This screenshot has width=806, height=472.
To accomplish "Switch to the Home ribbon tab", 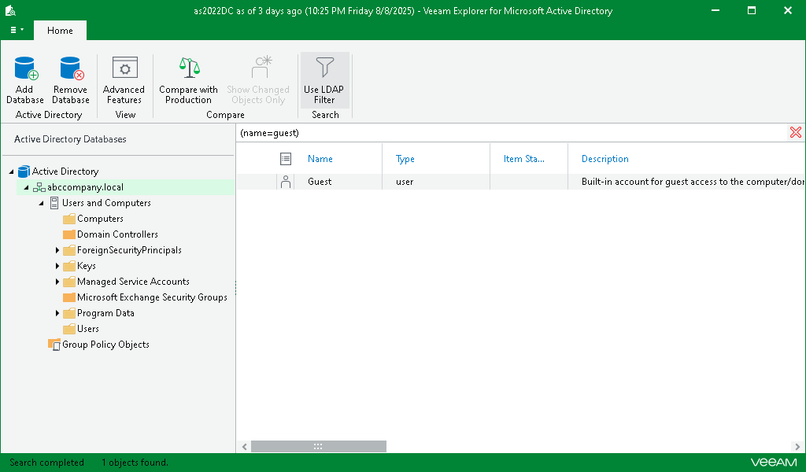I will [x=60, y=30].
